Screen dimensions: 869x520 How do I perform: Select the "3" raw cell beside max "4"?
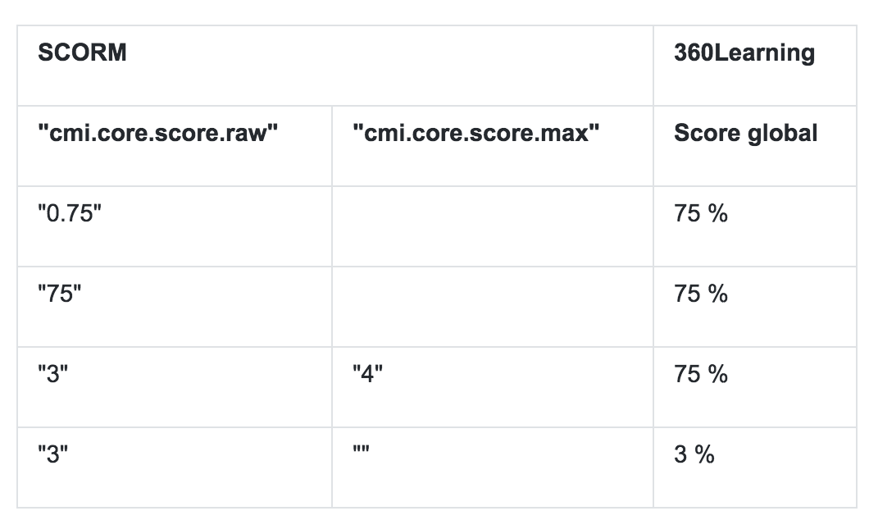pos(53,375)
